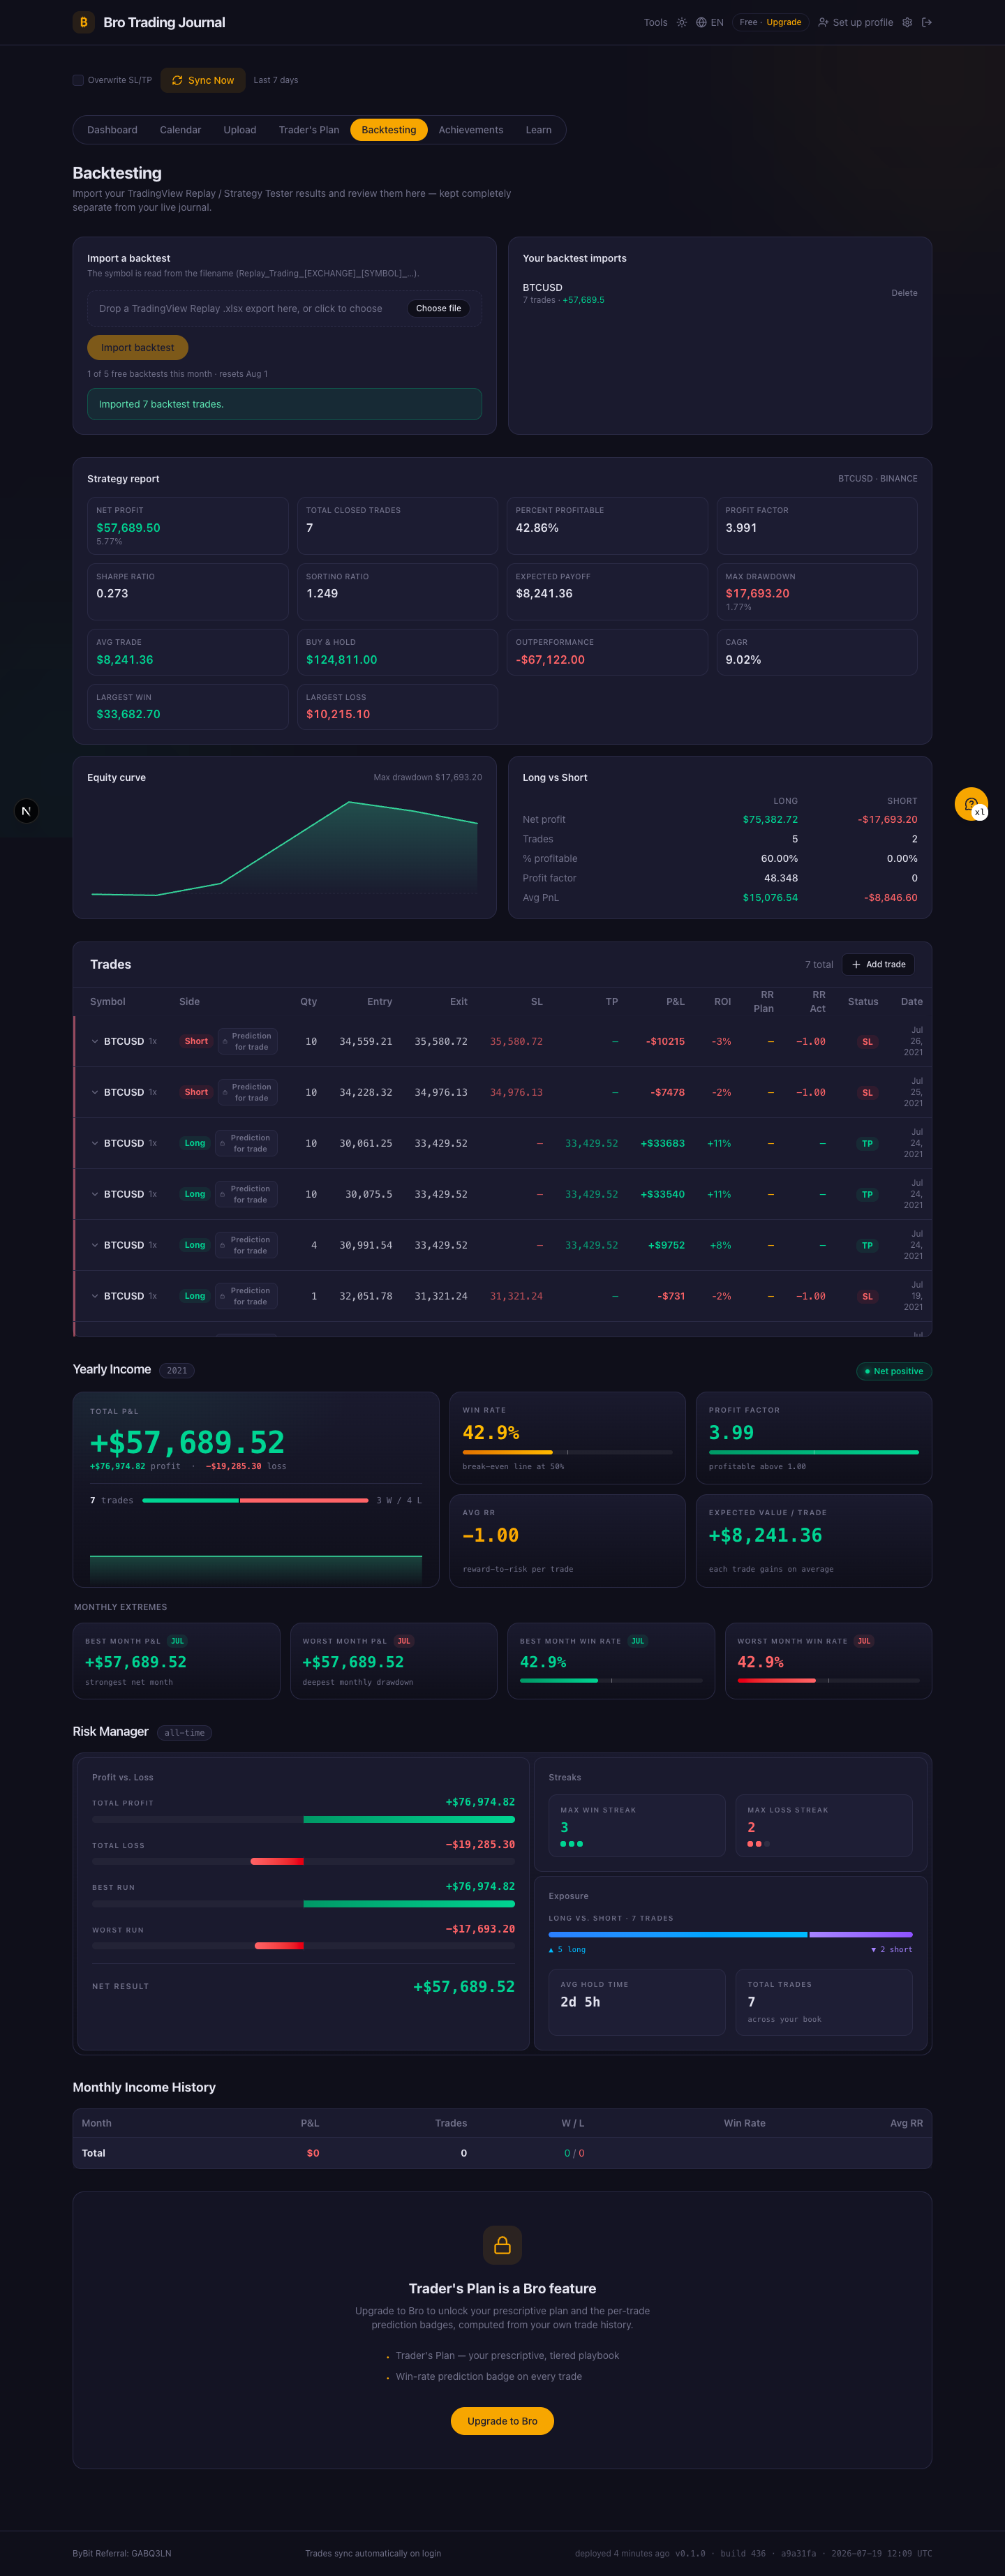Open the globe language selector

702,22
